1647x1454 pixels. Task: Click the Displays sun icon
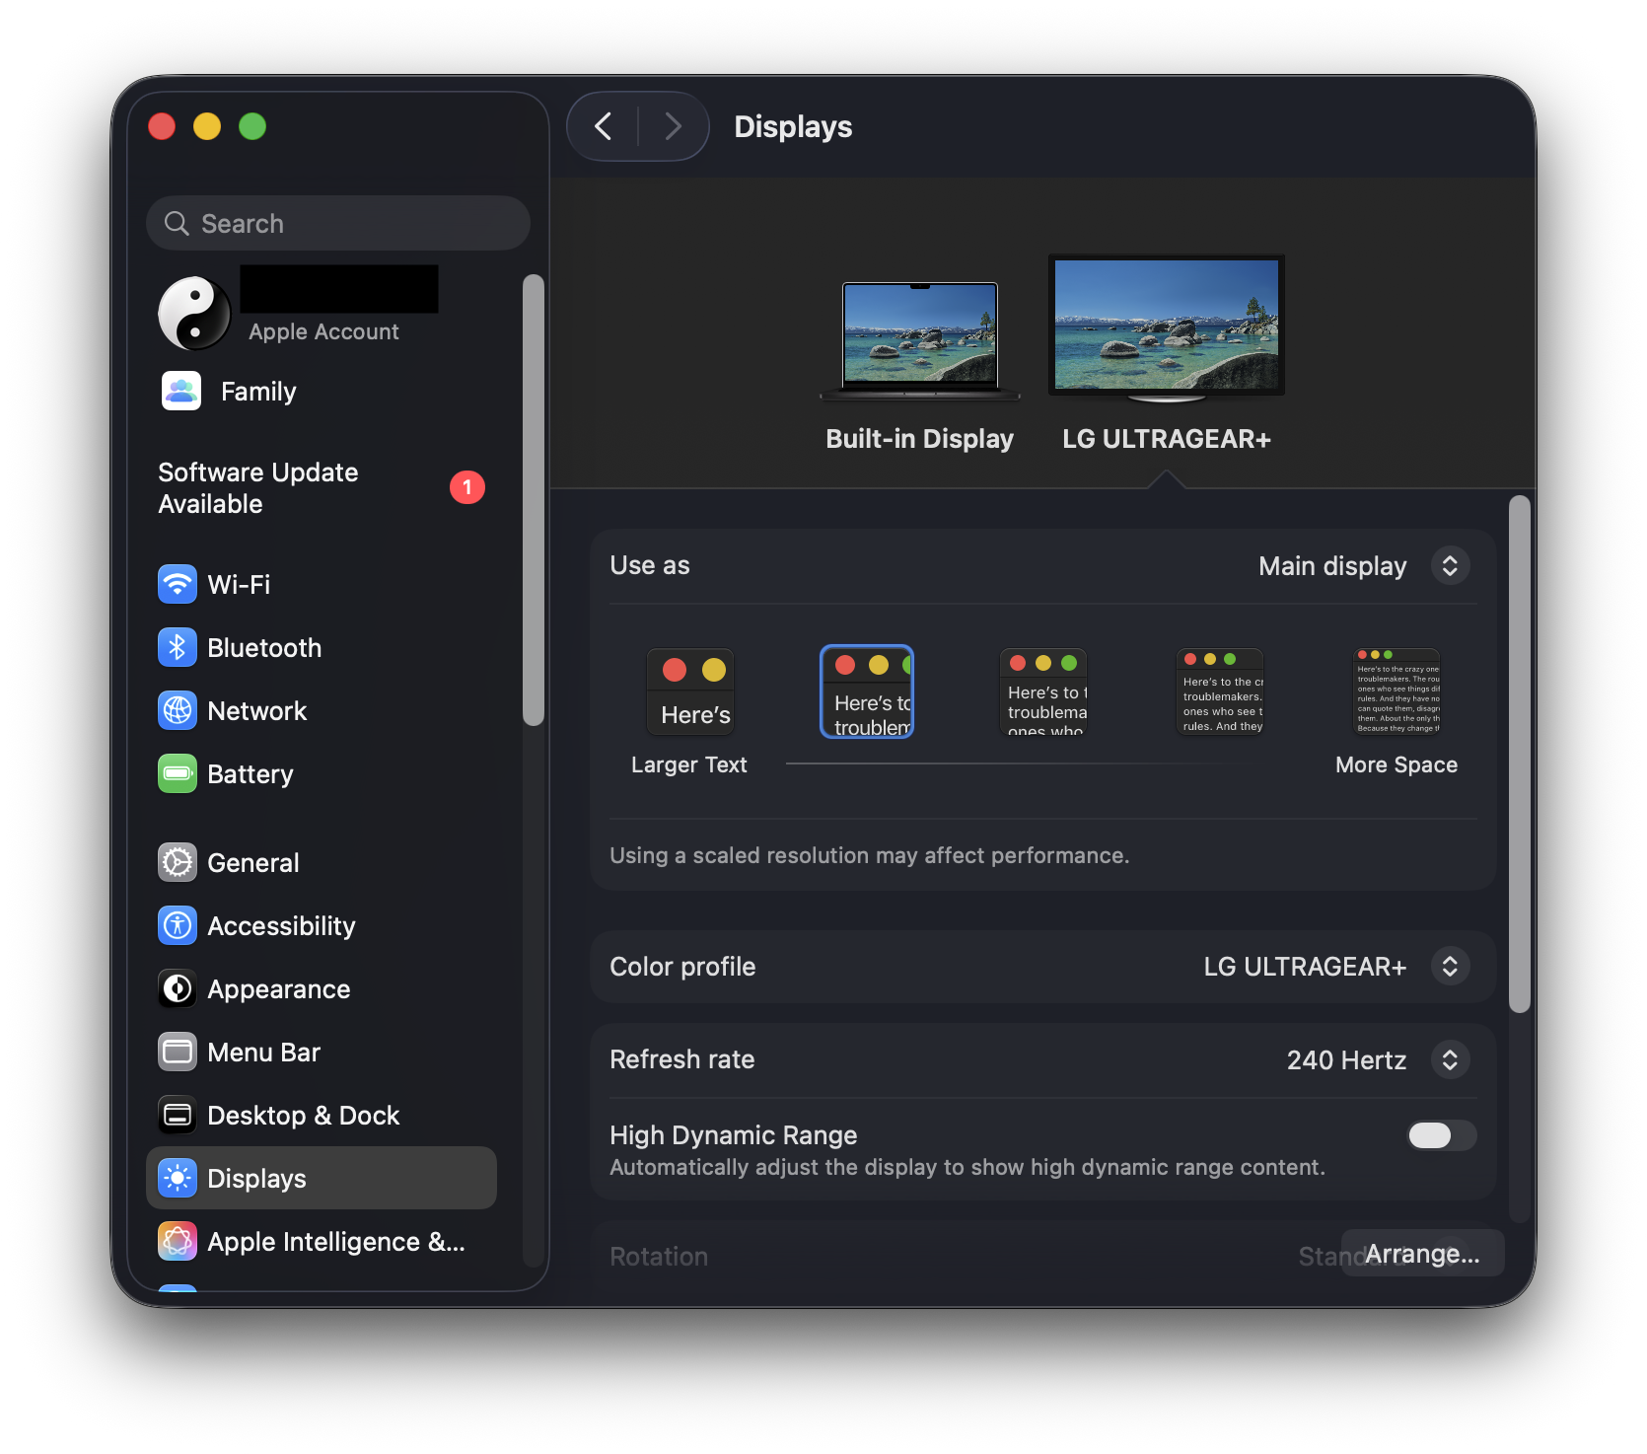tap(178, 1178)
